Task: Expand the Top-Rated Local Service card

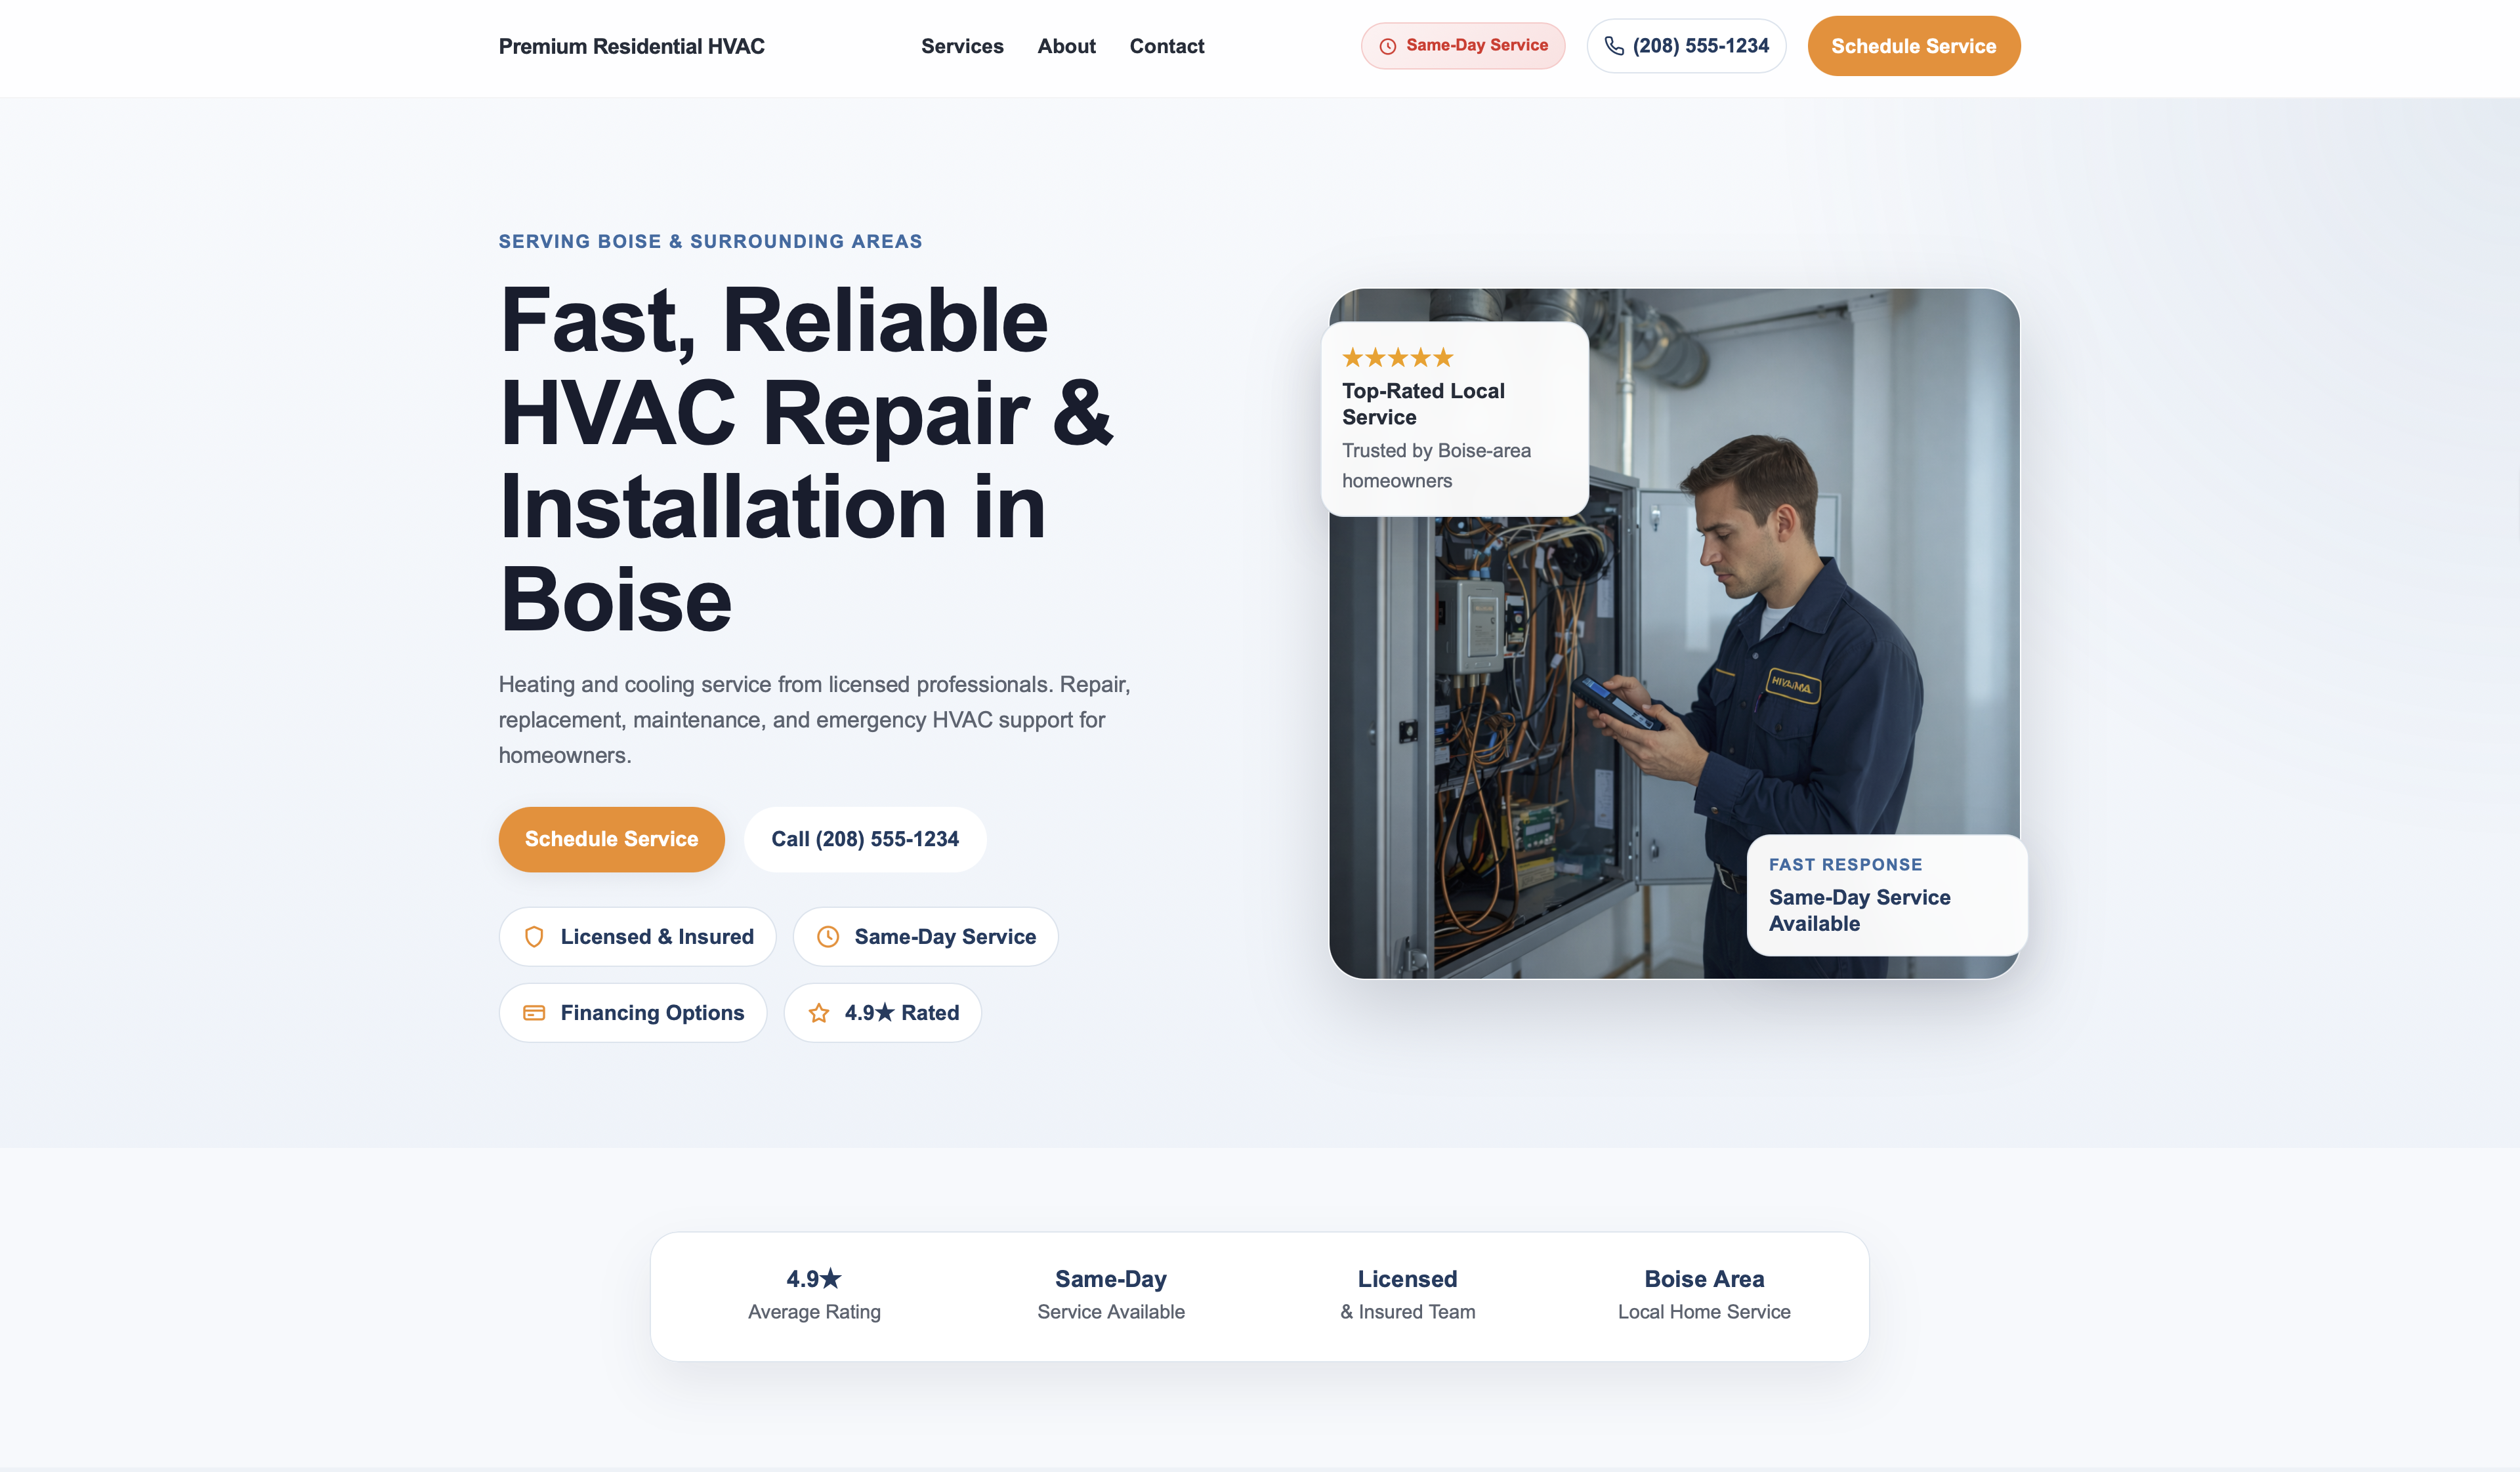Action: [x=1454, y=417]
